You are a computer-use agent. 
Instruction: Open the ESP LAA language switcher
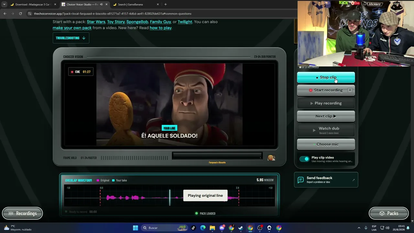point(374,228)
